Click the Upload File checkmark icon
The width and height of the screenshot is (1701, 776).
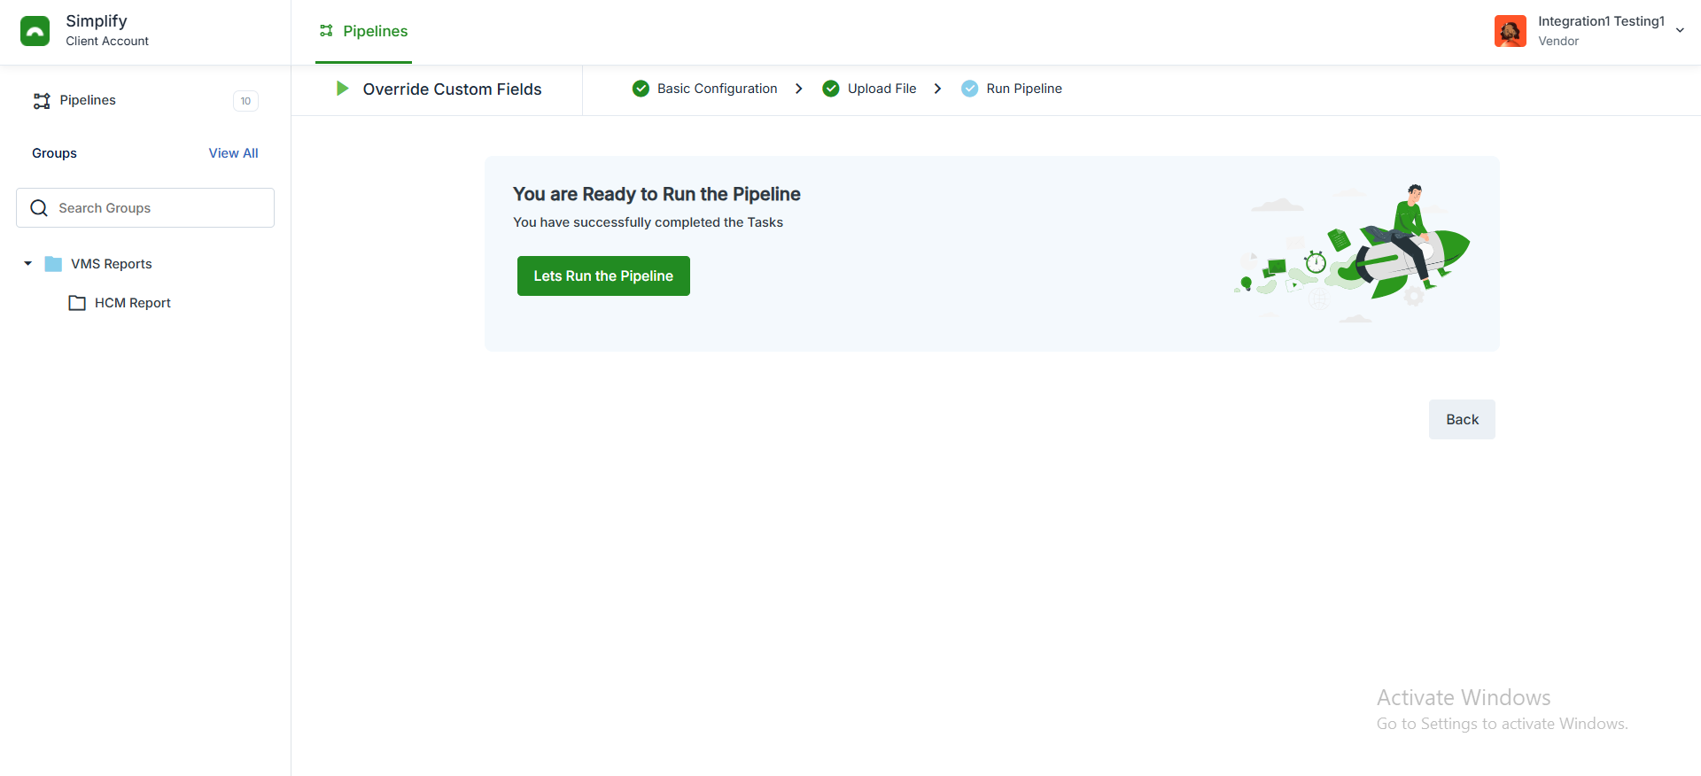831,89
